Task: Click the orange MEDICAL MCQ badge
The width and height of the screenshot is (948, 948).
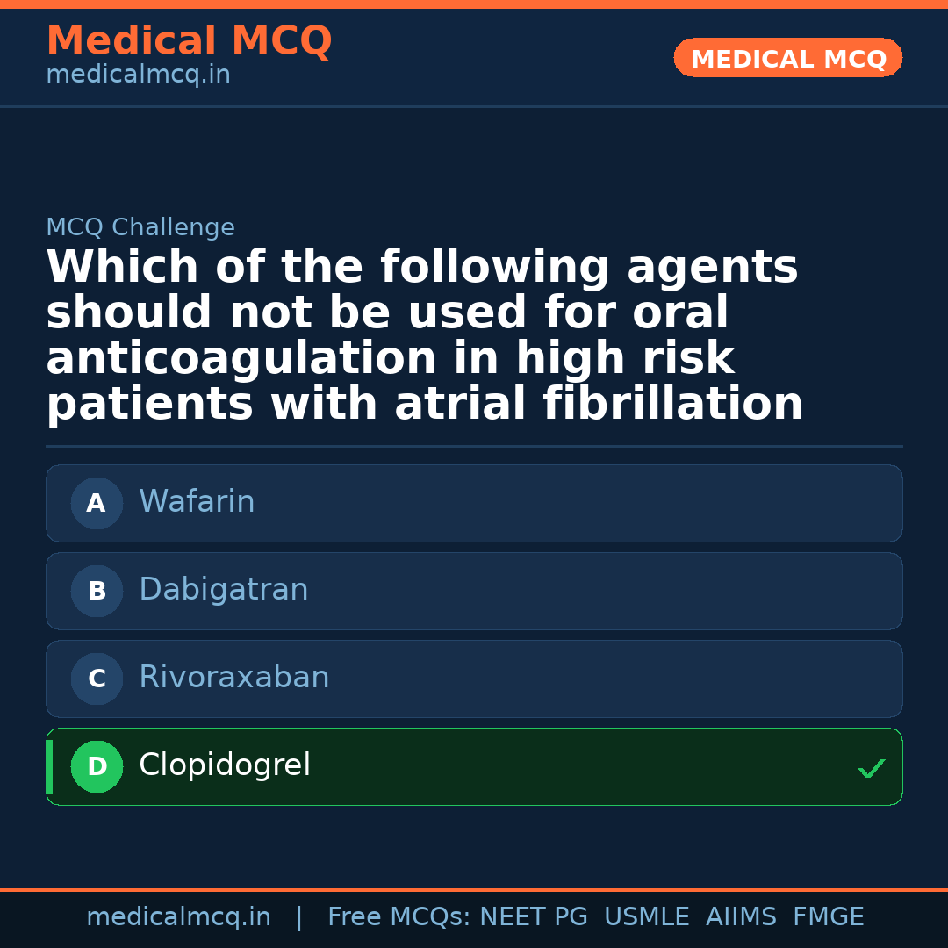Action: click(788, 58)
